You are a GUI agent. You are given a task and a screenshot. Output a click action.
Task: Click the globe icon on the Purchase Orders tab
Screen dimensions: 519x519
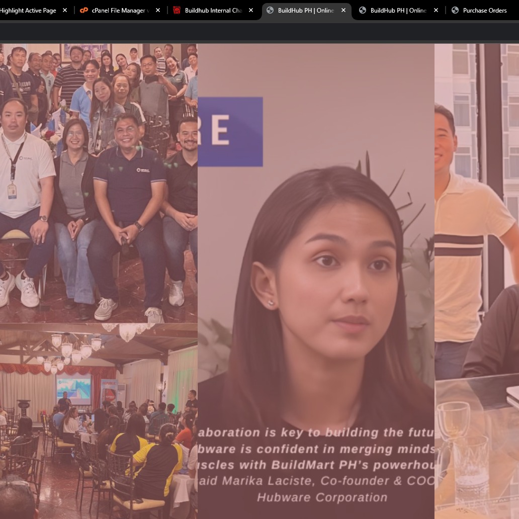pyautogui.click(x=455, y=10)
